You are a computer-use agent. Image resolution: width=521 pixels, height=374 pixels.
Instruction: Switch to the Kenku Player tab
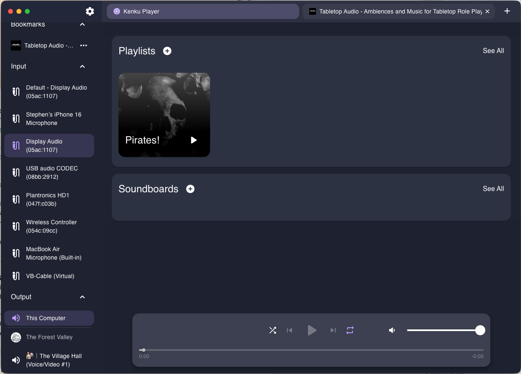[x=203, y=11]
